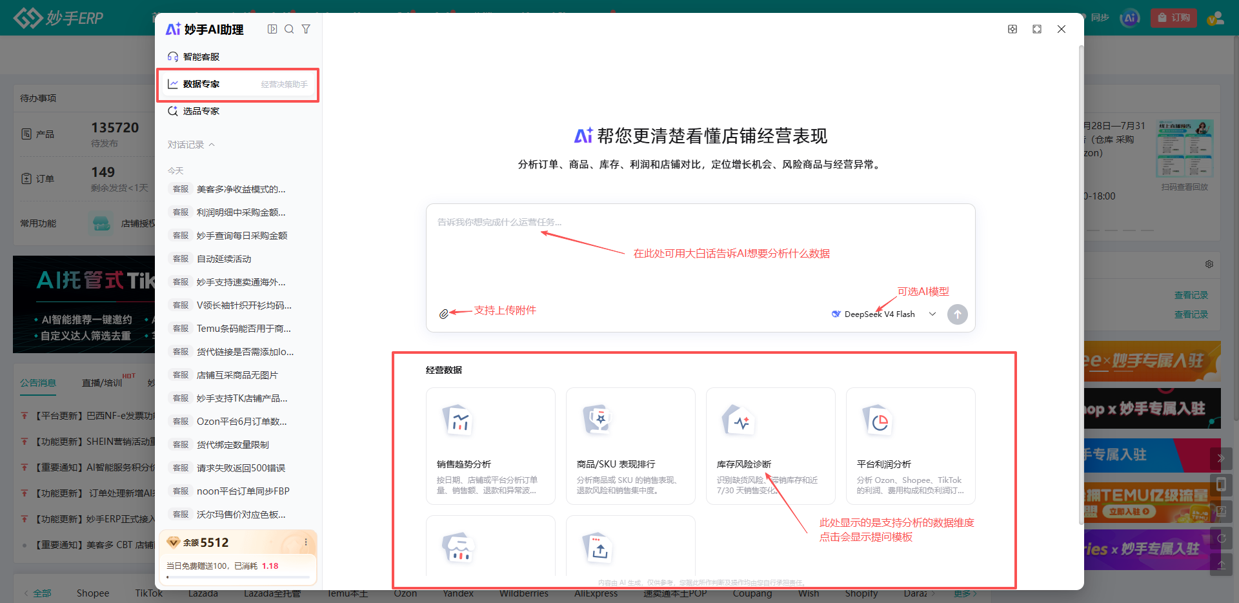
Task: Click the paperclip attachment upload icon
Action: 444,314
